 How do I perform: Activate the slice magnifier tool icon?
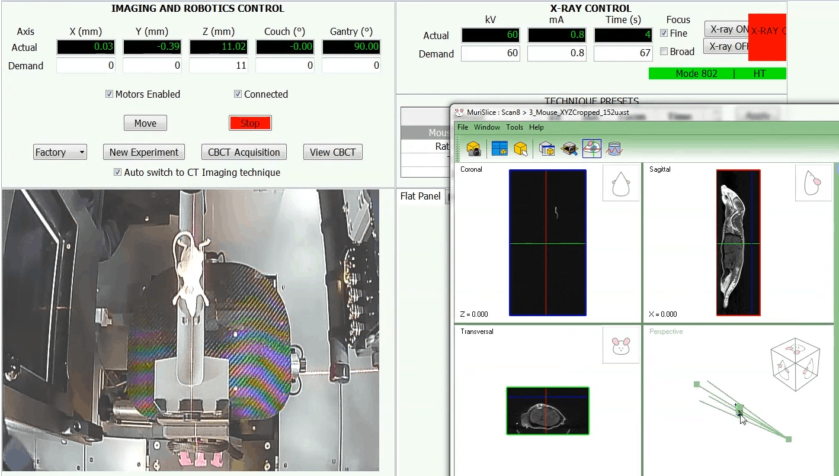pos(569,149)
